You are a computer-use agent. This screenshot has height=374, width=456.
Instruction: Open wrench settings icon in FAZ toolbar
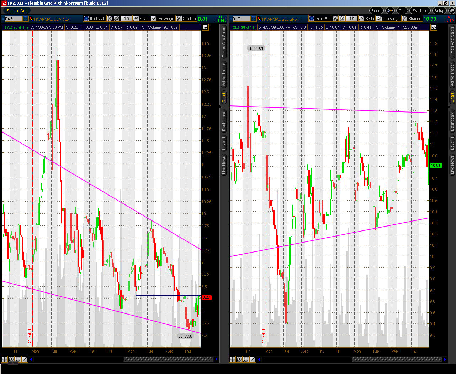(x=116, y=19)
